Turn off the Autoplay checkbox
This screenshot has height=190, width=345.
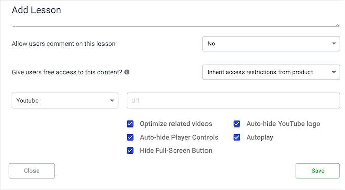pyautogui.click(x=237, y=137)
